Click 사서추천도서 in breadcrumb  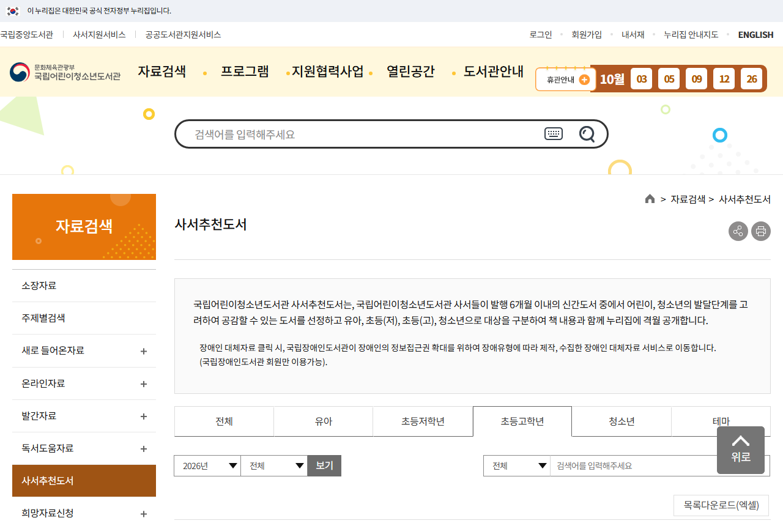[x=744, y=199]
